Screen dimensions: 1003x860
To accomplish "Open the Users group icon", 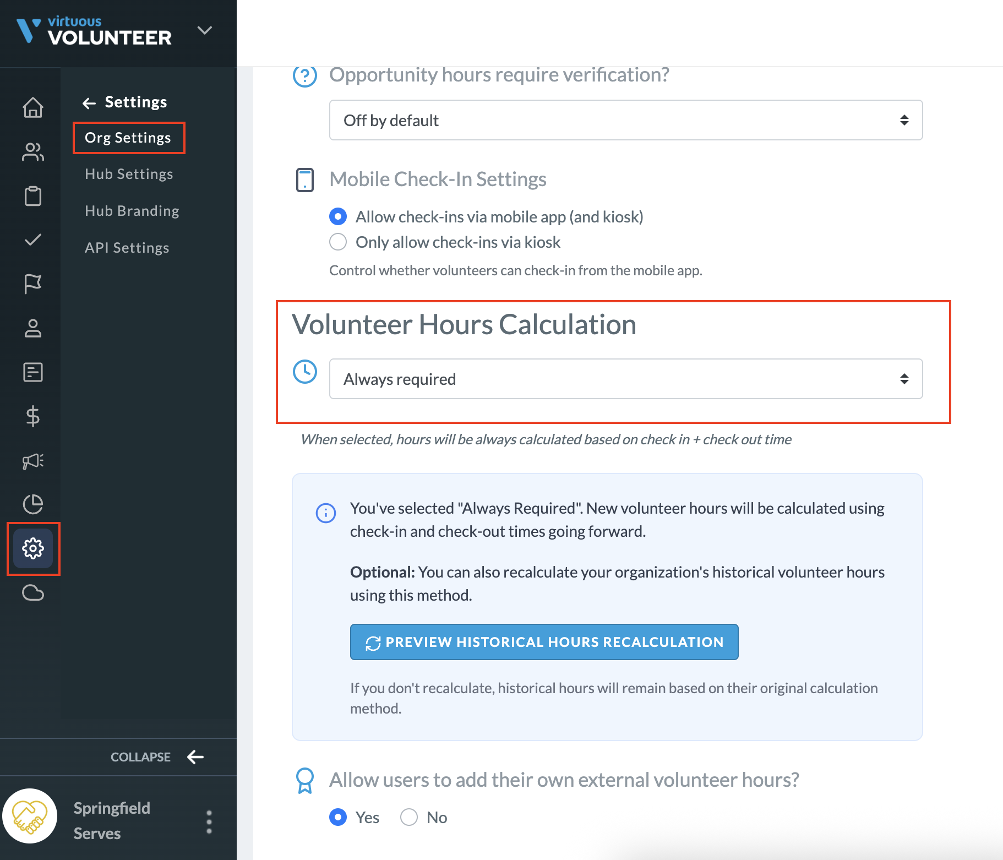I will [33, 152].
